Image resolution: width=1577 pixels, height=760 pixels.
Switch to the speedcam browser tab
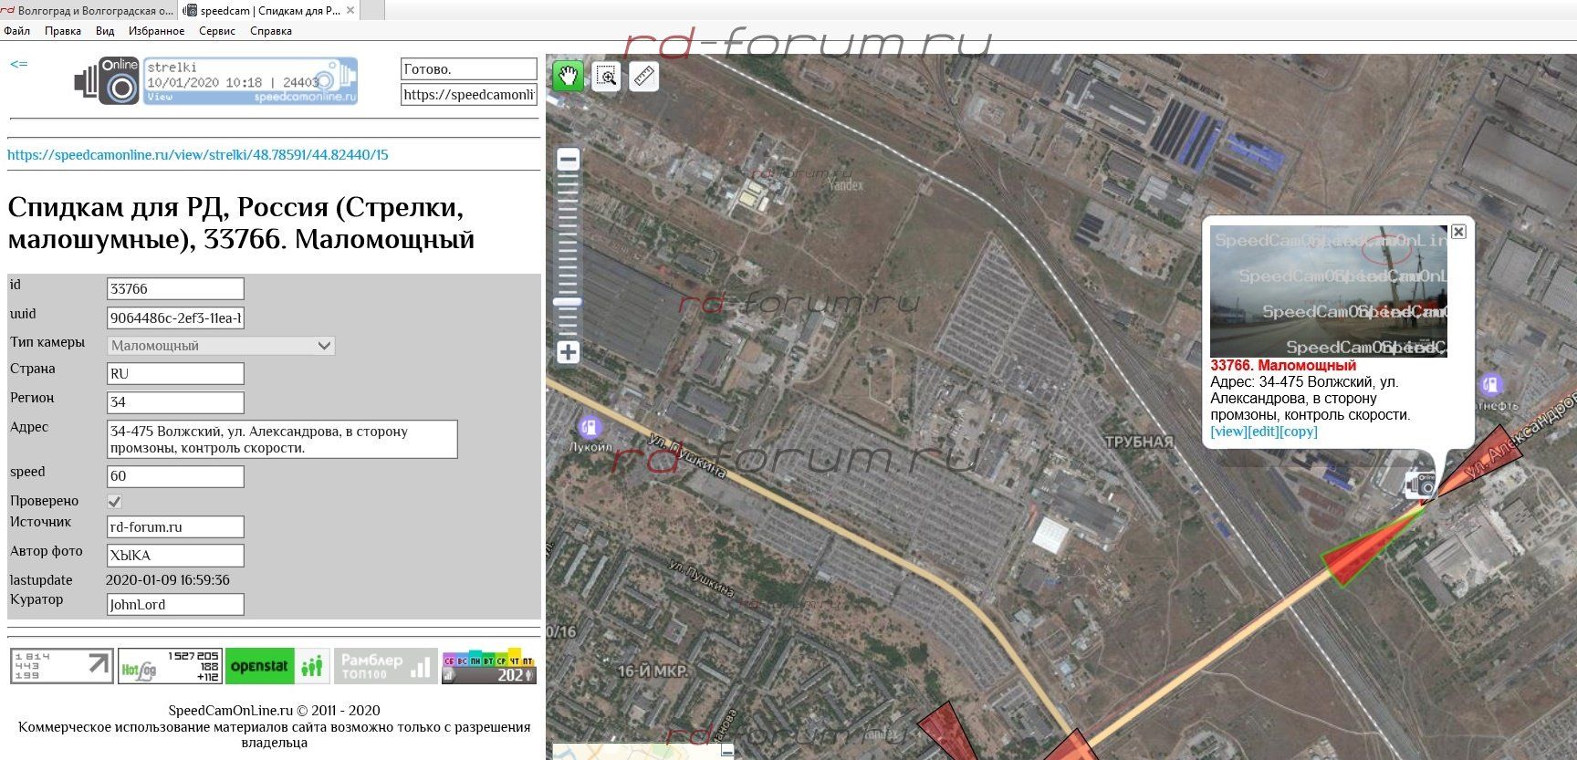tap(270, 11)
